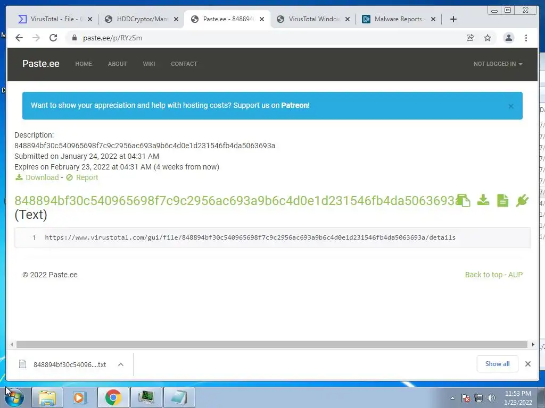Close the HDDCryptor/Mamba tab
This screenshot has width=545, height=408.
click(x=176, y=19)
